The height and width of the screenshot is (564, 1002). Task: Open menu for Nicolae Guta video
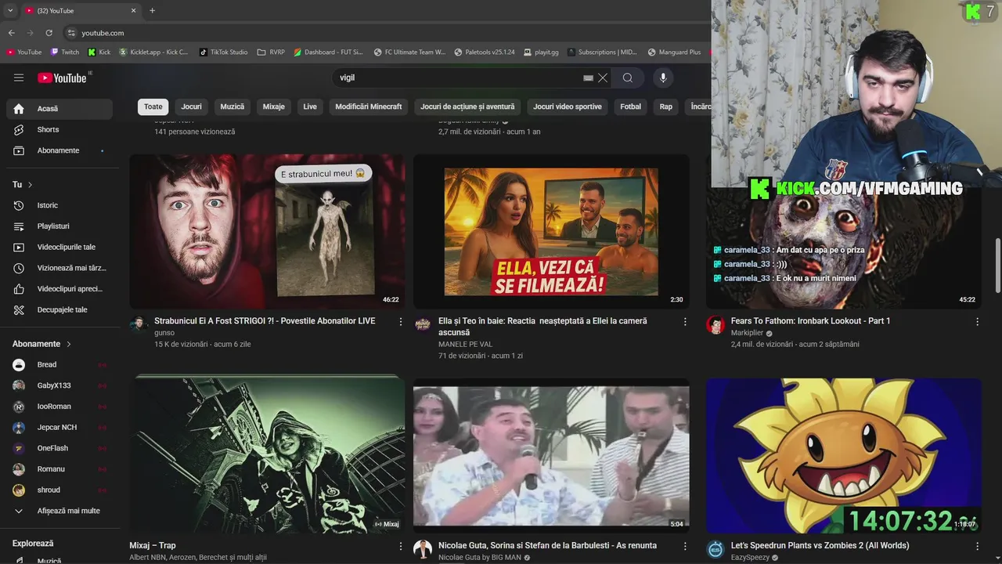[685, 546]
